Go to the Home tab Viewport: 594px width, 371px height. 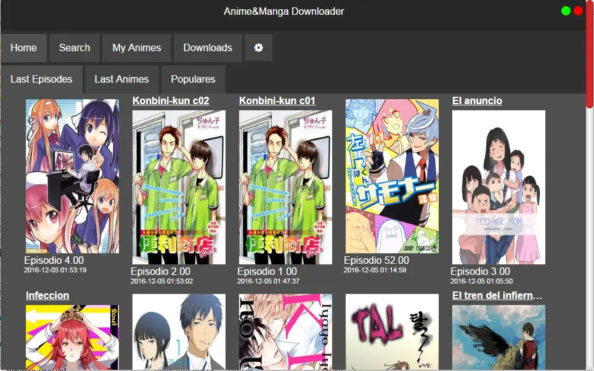pyautogui.click(x=23, y=47)
